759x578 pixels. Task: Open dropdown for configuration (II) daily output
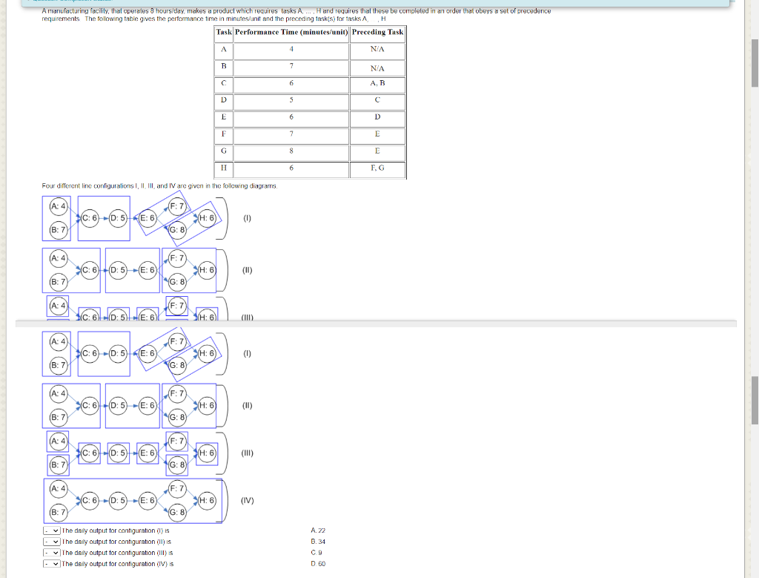(x=51, y=542)
